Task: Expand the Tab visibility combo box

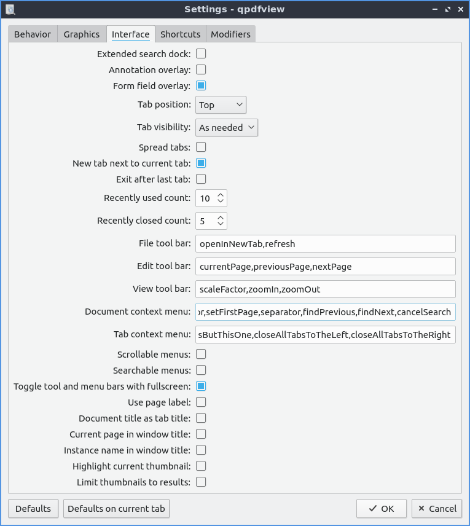Action: coord(227,128)
